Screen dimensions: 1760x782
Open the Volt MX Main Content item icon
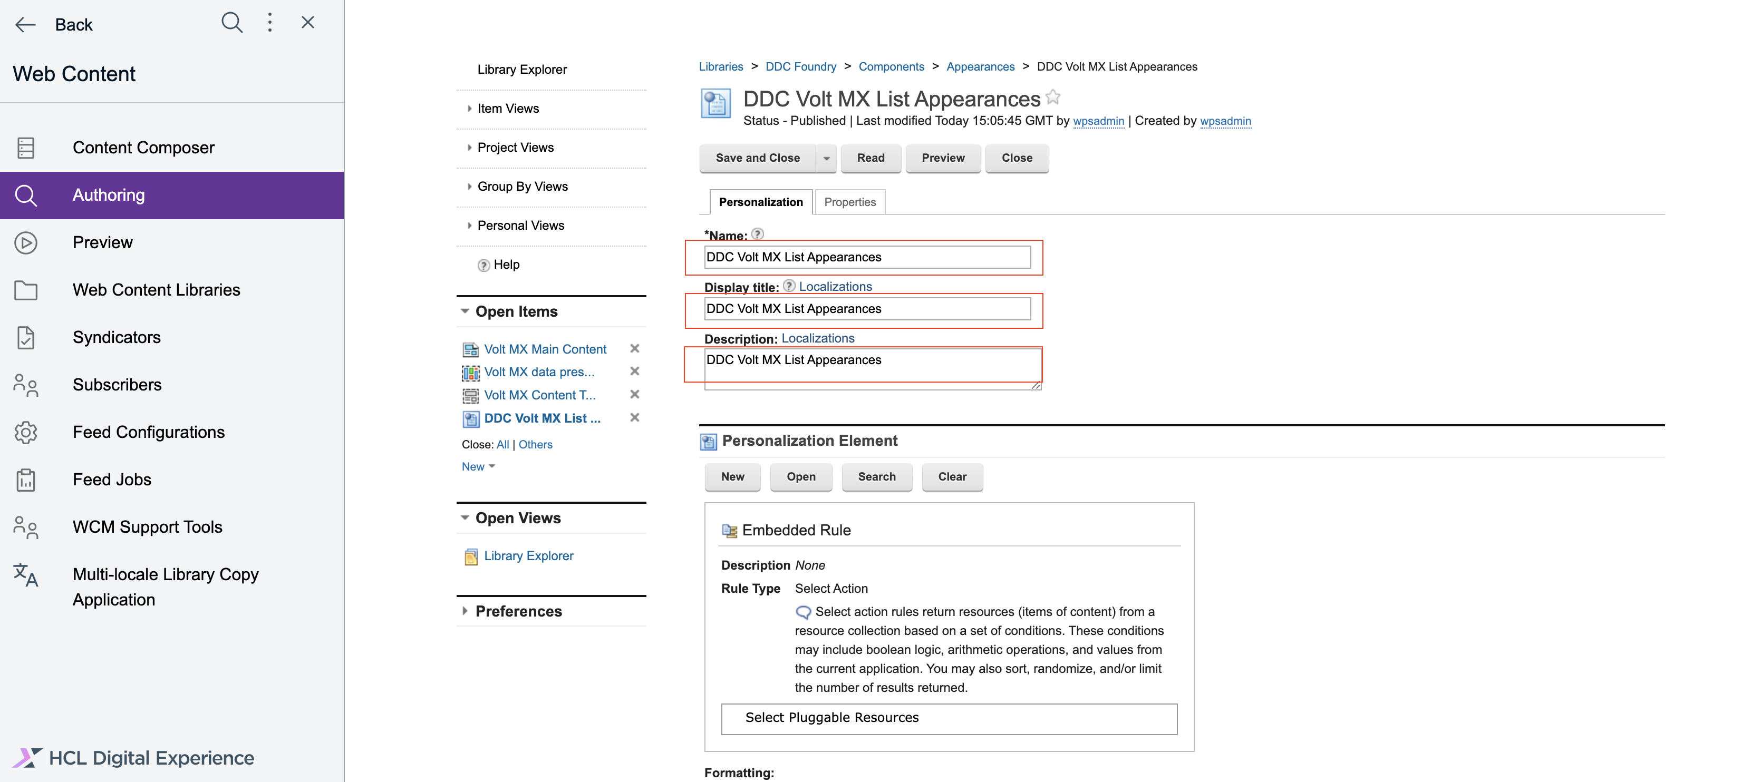click(470, 349)
